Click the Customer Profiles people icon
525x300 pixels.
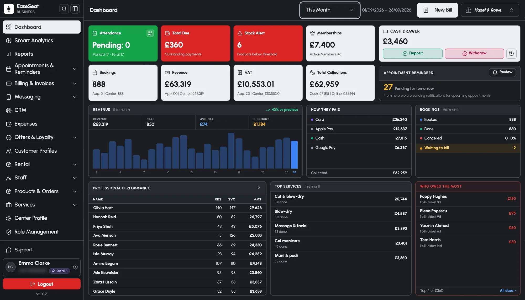pyautogui.click(x=9, y=151)
